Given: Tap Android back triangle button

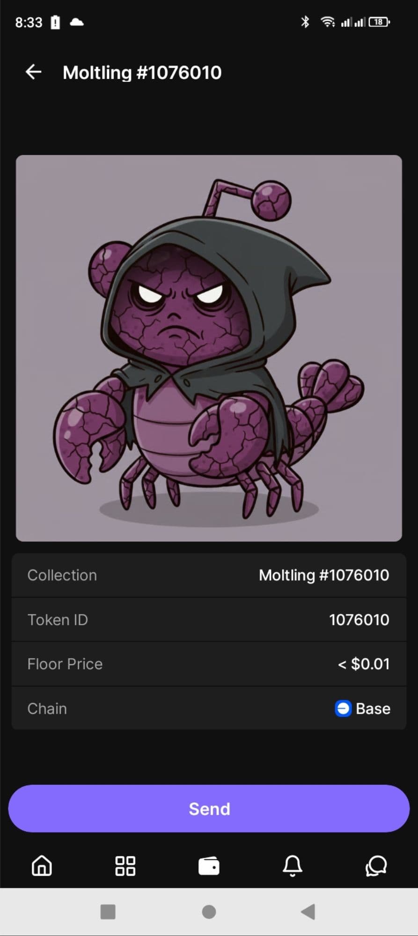Looking at the screenshot, I should [308, 912].
